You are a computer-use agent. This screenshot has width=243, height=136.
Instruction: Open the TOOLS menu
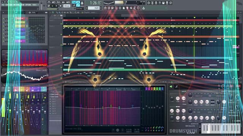35,5
